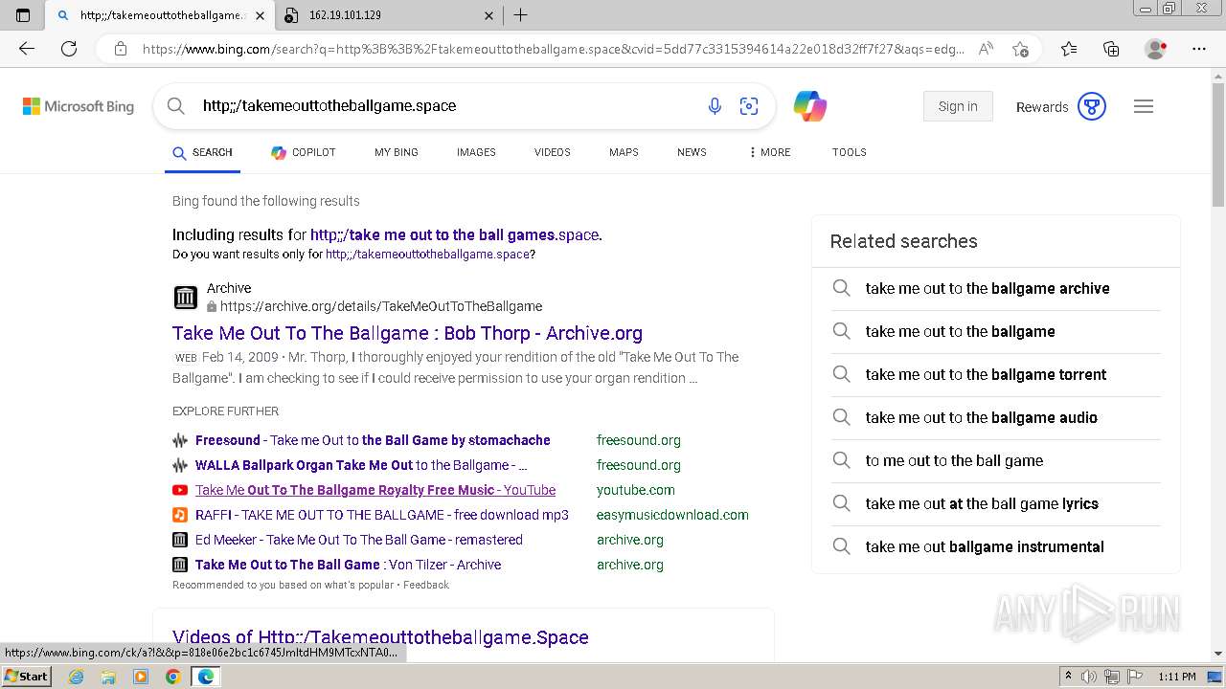Click the Sign in button
This screenshot has width=1226, height=689.
(958, 106)
